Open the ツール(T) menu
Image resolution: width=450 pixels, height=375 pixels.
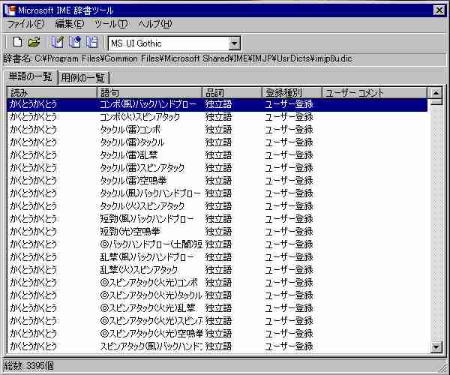[111, 24]
